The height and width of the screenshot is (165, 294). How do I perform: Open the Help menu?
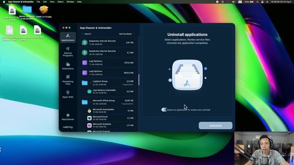[79, 2]
